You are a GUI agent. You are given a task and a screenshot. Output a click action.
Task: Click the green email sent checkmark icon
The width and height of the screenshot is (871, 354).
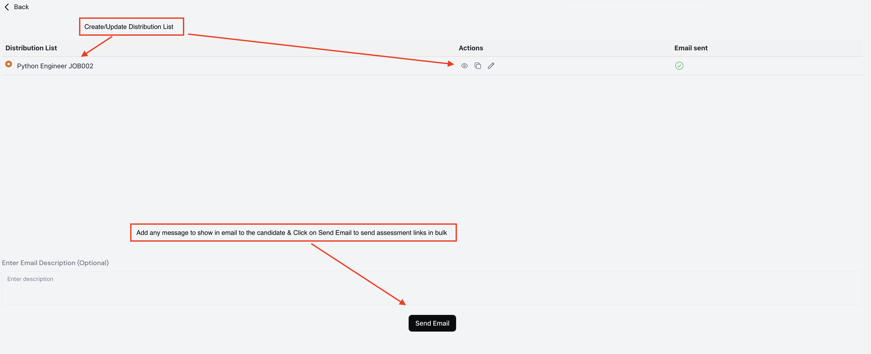pos(679,66)
